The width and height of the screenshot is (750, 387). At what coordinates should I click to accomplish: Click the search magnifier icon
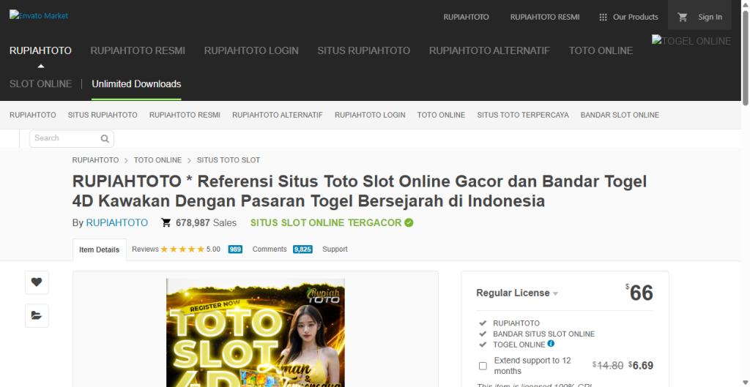[105, 138]
